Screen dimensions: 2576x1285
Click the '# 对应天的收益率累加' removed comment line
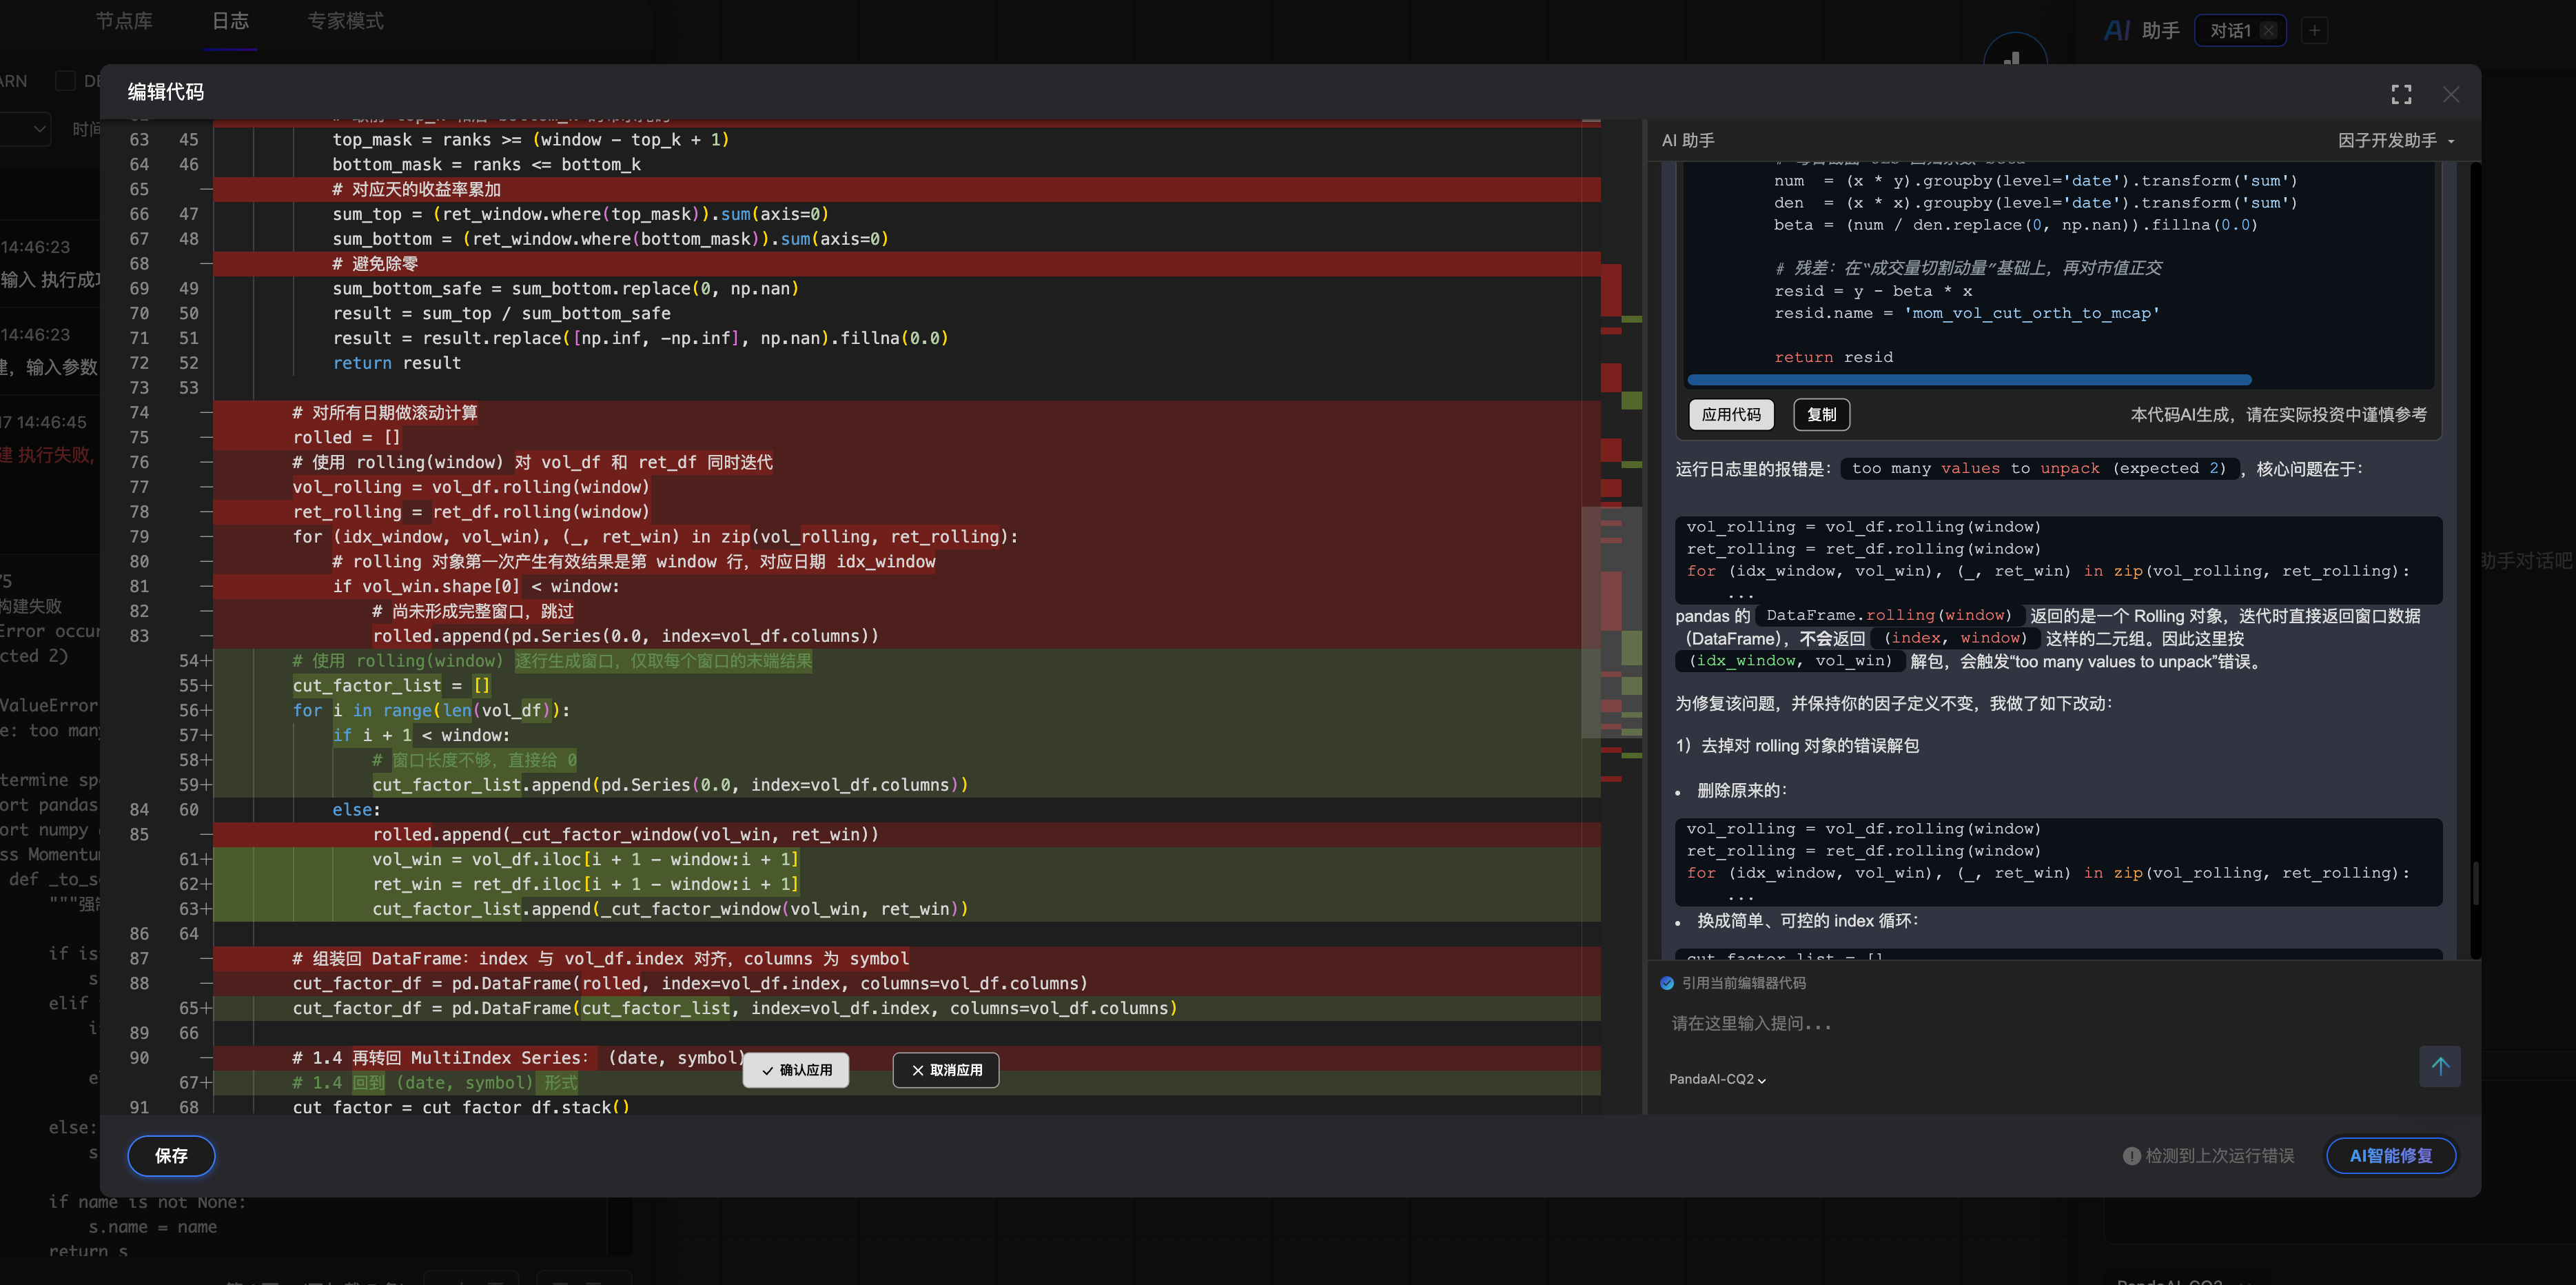(416, 189)
